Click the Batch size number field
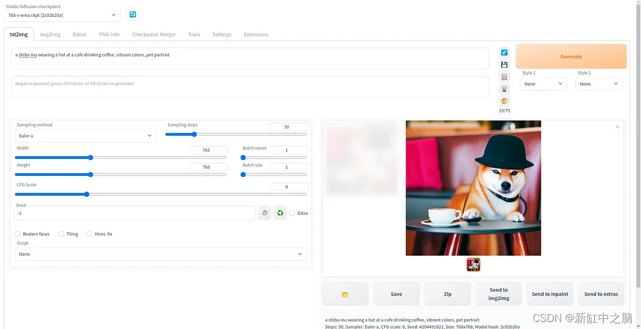Viewport: 641px width, 329px height. 289,167
